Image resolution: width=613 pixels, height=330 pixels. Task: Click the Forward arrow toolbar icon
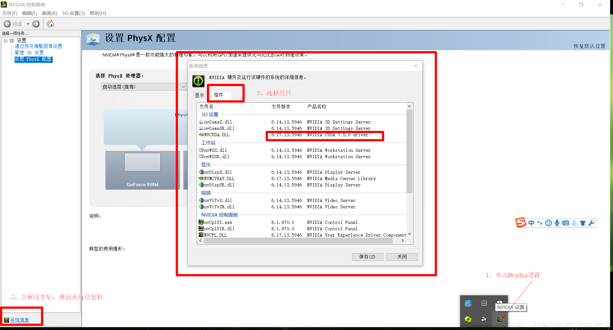pos(36,24)
